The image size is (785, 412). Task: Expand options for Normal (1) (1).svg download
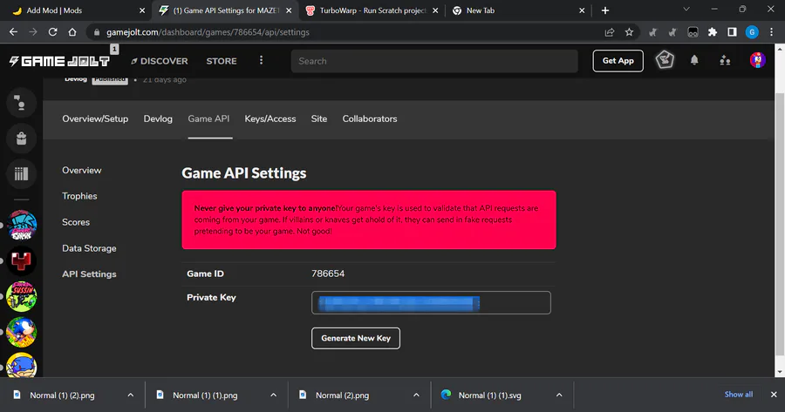click(x=559, y=395)
